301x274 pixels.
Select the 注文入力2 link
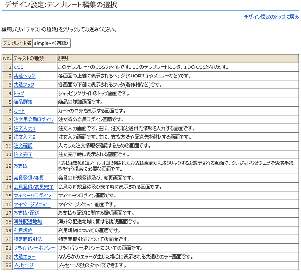[24, 137]
